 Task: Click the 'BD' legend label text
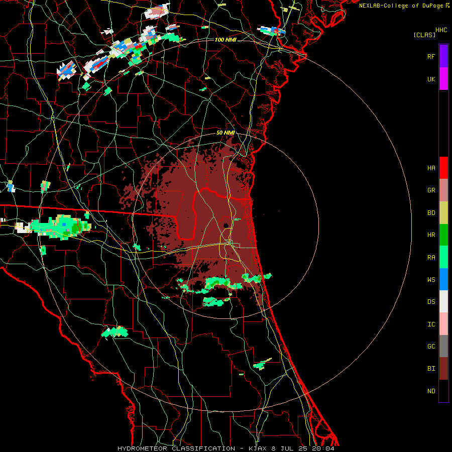(x=431, y=213)
